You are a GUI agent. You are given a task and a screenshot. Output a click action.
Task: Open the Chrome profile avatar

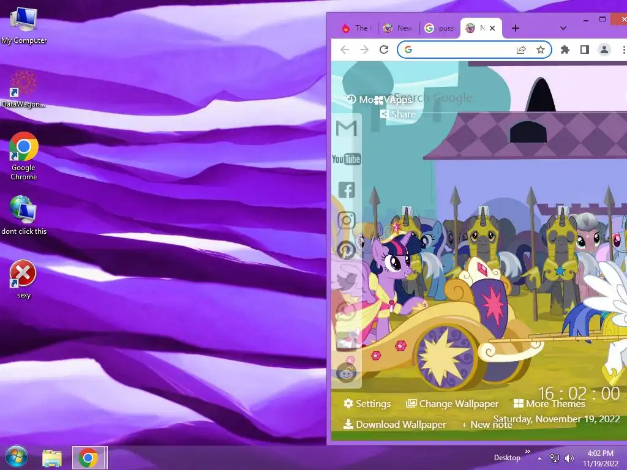coord(604,50)
